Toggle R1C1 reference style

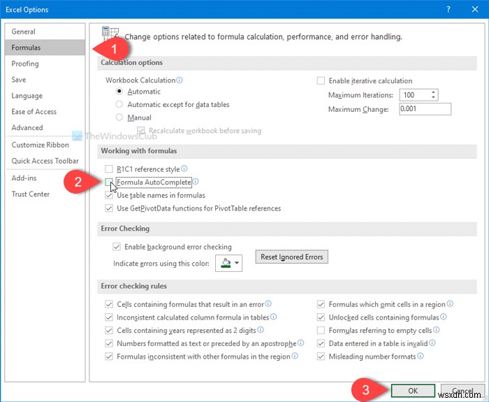click(x=108, y=169)
